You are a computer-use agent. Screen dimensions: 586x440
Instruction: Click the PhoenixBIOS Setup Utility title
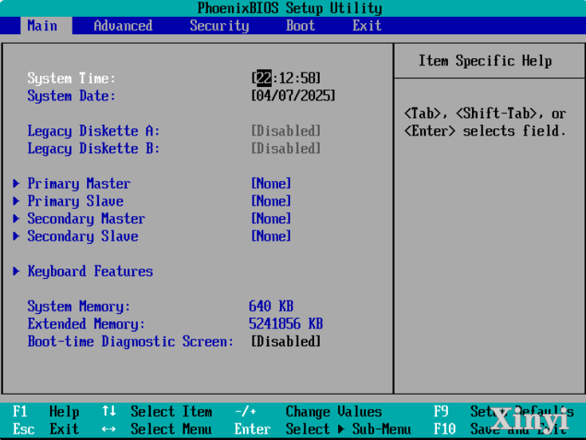pos(289,8)
